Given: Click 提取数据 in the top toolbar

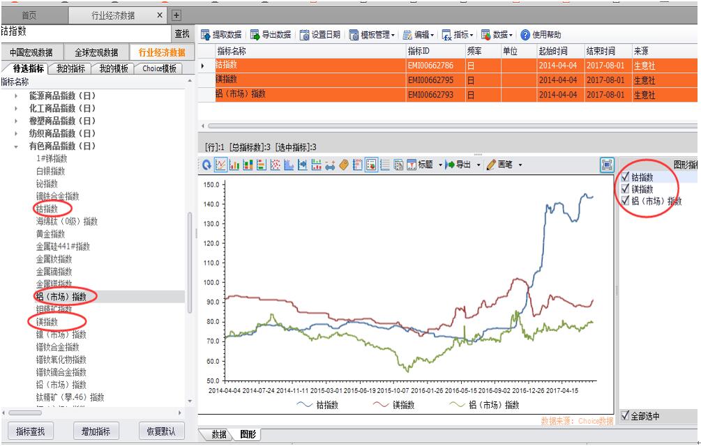Looking at the screenshot, I should click(x=222, y=35).
